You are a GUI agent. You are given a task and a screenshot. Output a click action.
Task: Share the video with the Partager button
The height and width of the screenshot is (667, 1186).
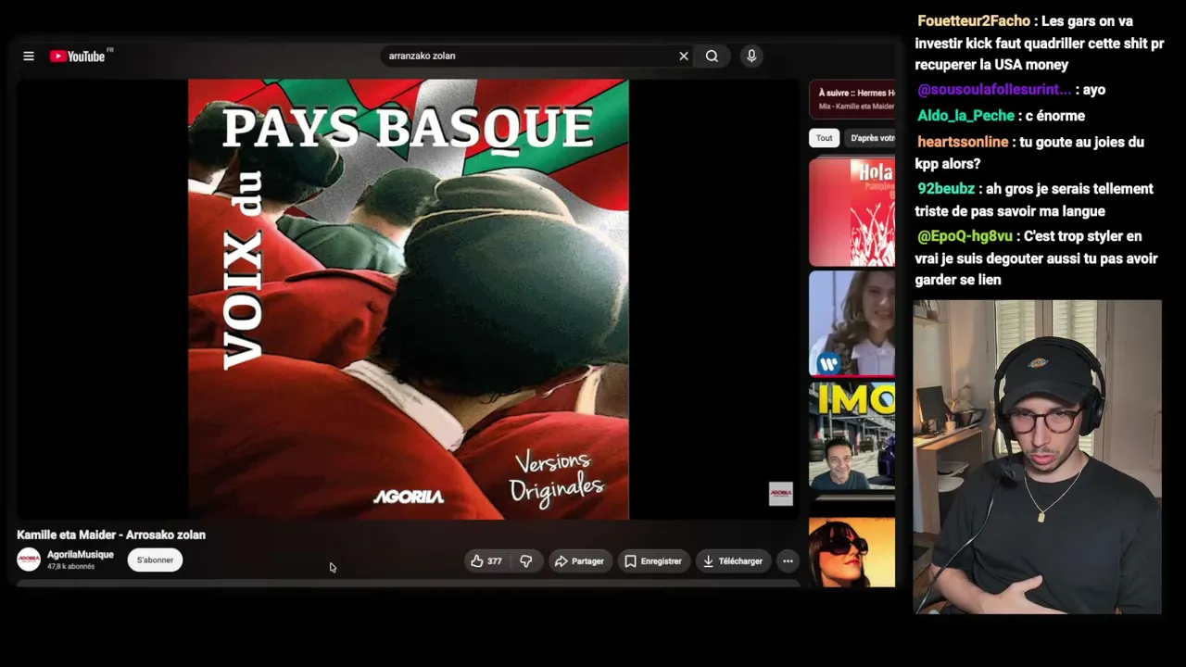tap(579, 561)
